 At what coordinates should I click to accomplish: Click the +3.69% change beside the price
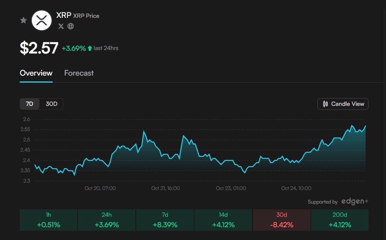(74, 48)
